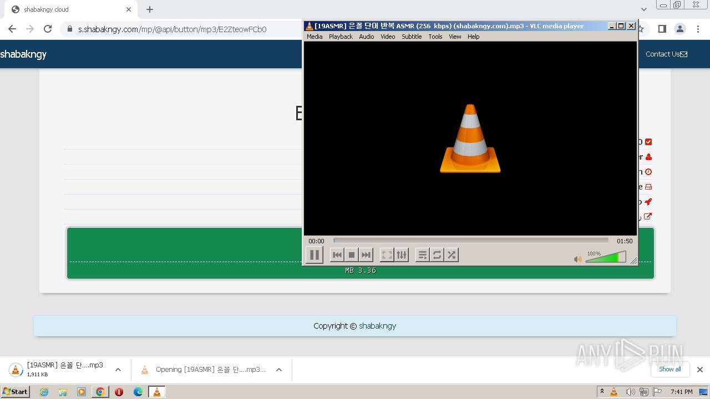Stop playback in VLC
Viewport: 710px width, 399px height.
351,255
